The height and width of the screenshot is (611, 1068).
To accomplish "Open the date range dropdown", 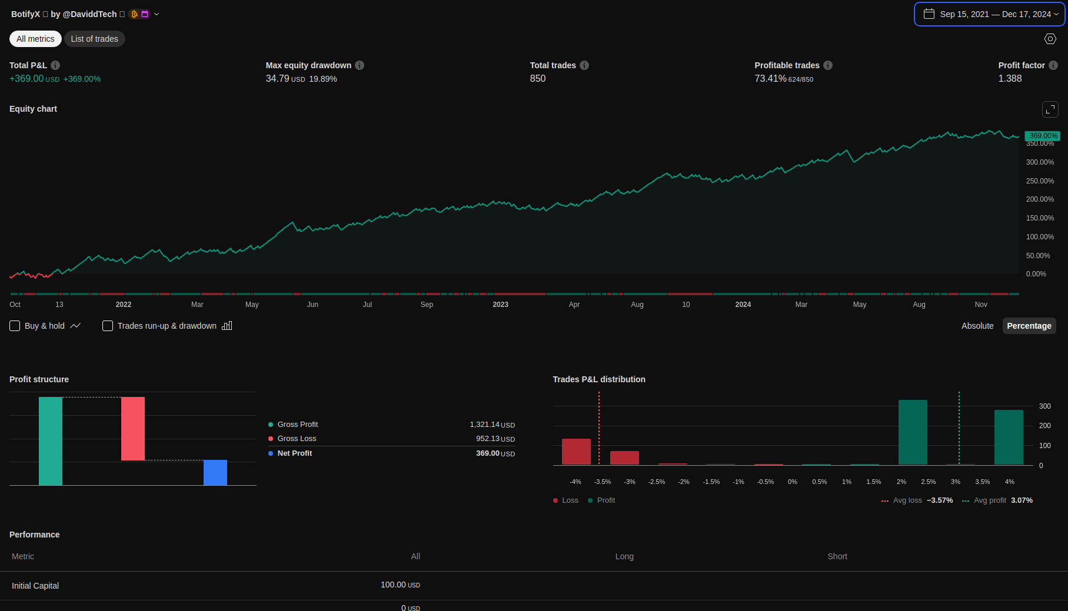I will 990,14.
